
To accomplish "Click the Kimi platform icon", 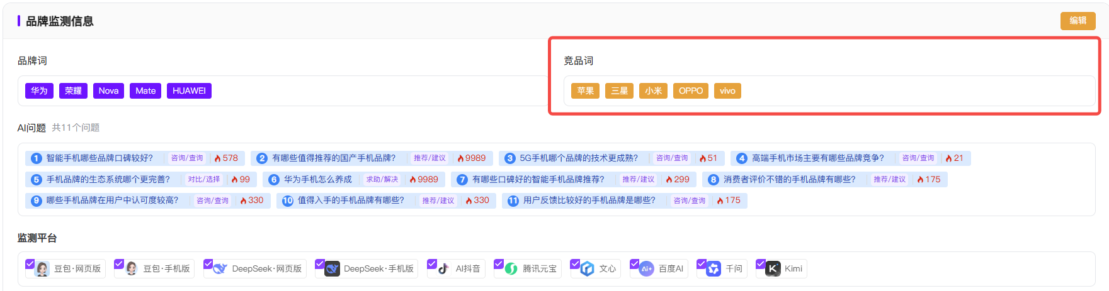I will 773,269.
